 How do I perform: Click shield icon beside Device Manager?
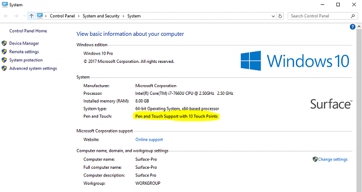coord(4,43)
